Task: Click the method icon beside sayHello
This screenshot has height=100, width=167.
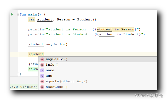Action: [x=42, y=59]
